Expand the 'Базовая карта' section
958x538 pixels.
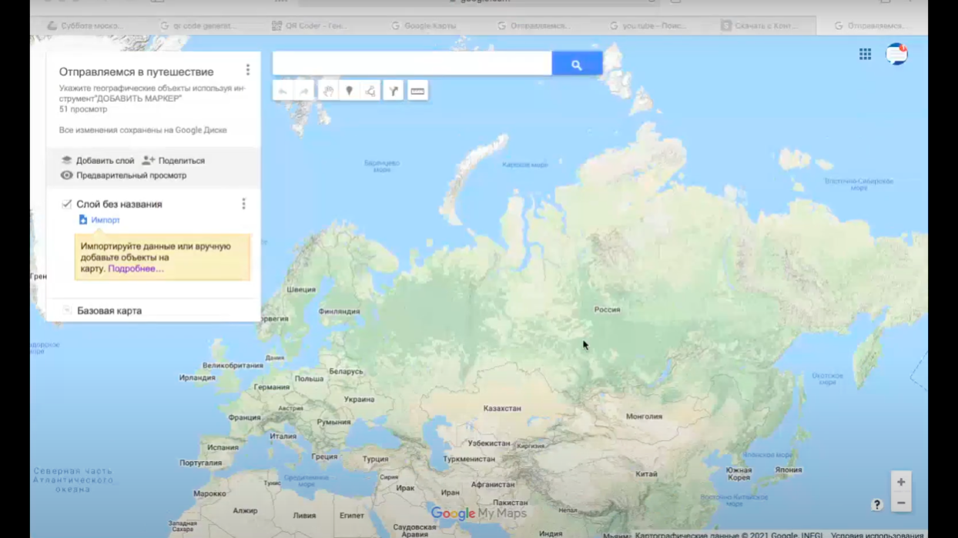67,311
